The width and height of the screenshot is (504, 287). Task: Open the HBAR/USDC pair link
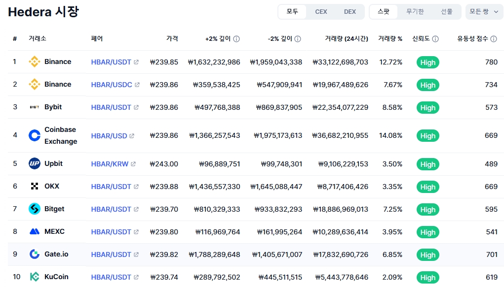click(112, 85)
